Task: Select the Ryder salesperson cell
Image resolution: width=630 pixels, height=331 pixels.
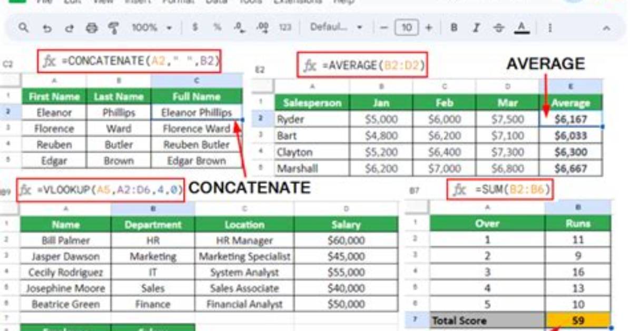Action: [312, 119]
